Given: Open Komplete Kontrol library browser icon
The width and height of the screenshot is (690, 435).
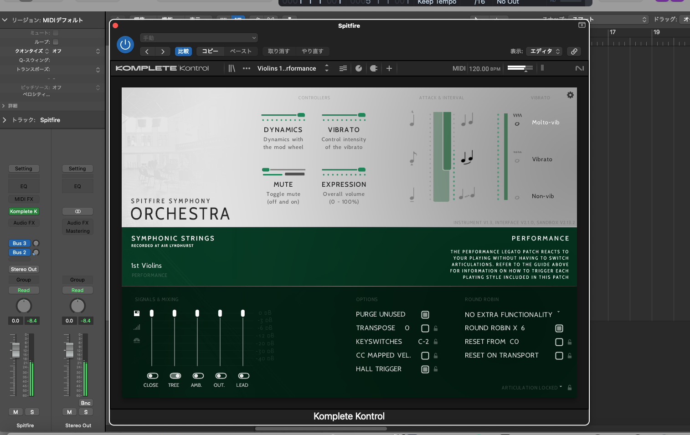Looking at the screenshot, I should tap(232, 68).
